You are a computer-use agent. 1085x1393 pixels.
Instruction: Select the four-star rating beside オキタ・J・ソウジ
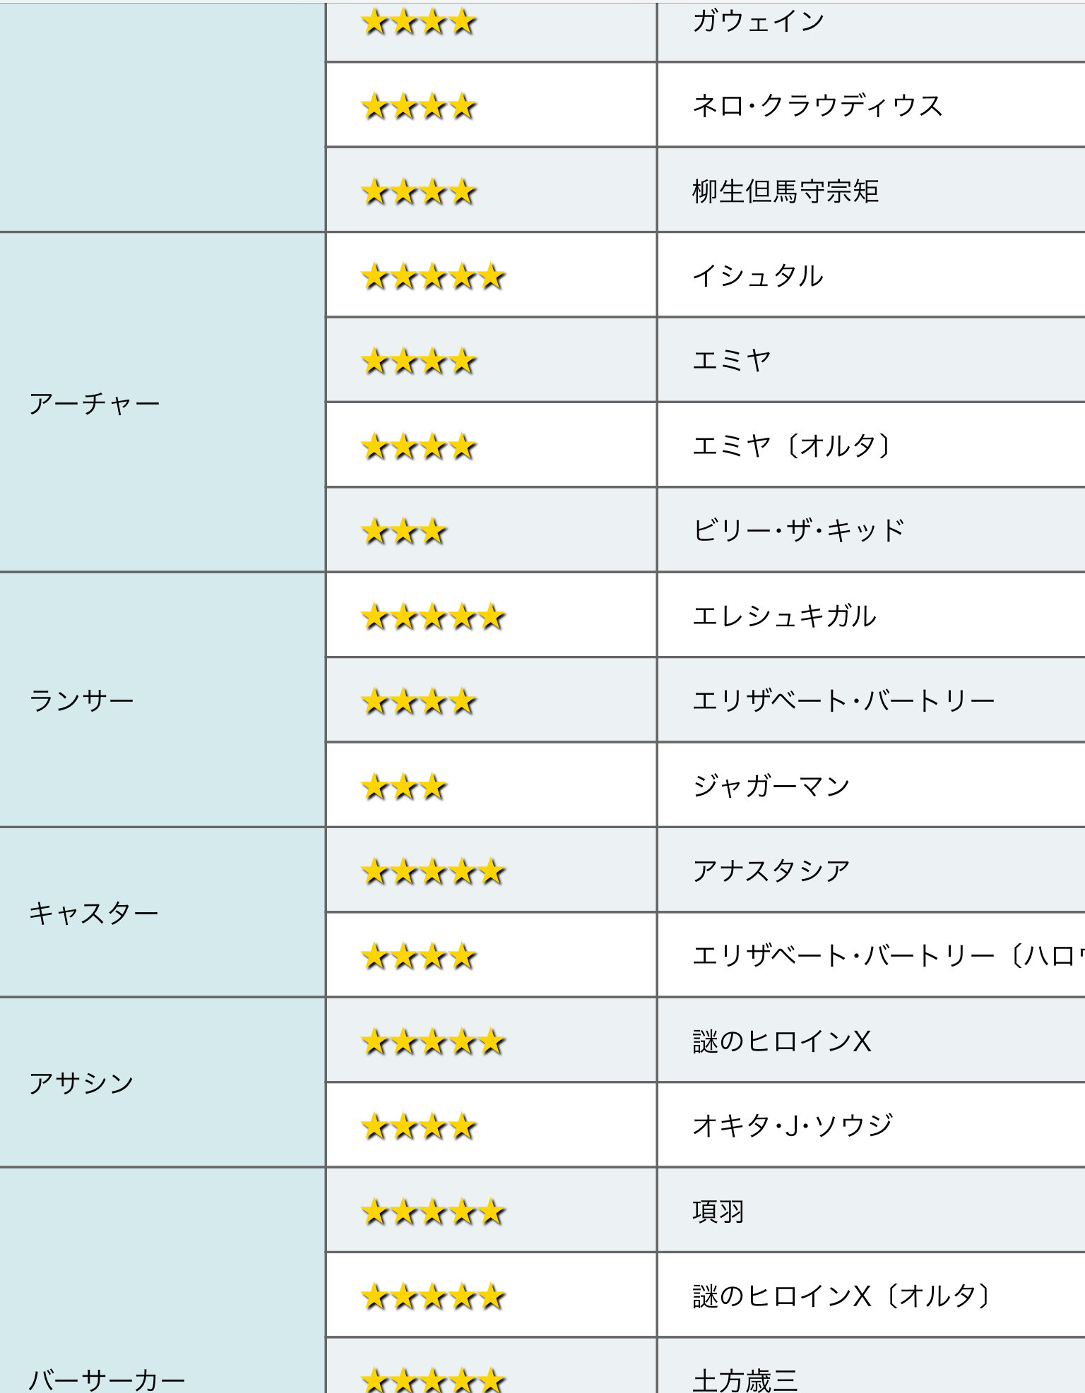coord(418,1127)
